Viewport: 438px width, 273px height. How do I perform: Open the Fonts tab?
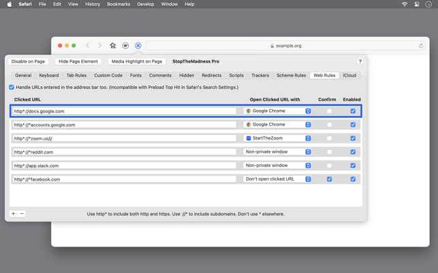(136, 75)
